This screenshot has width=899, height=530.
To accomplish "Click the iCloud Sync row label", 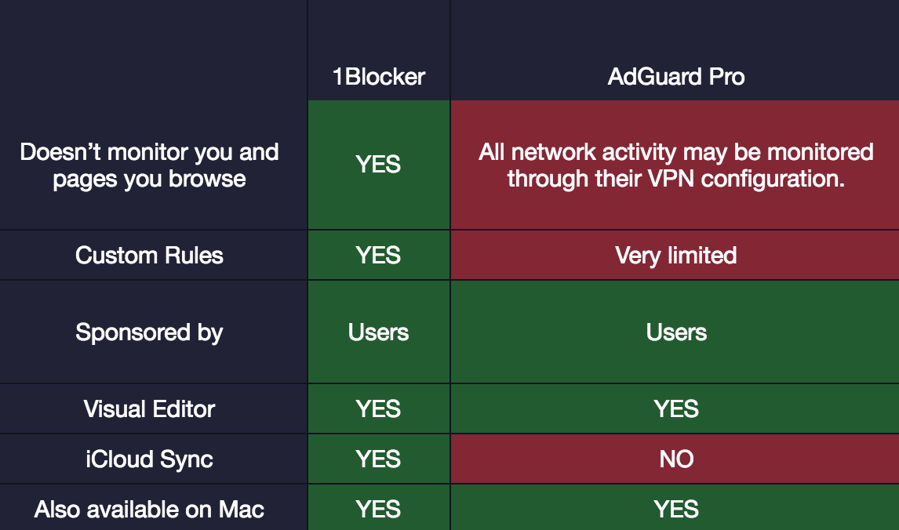I will pos(149,459).
